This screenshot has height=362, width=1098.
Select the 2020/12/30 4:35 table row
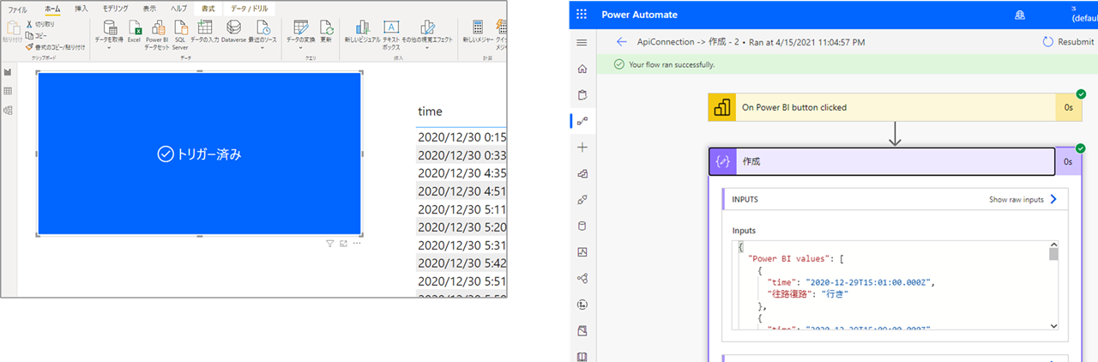pyautogui.click(x=461, y=172)
